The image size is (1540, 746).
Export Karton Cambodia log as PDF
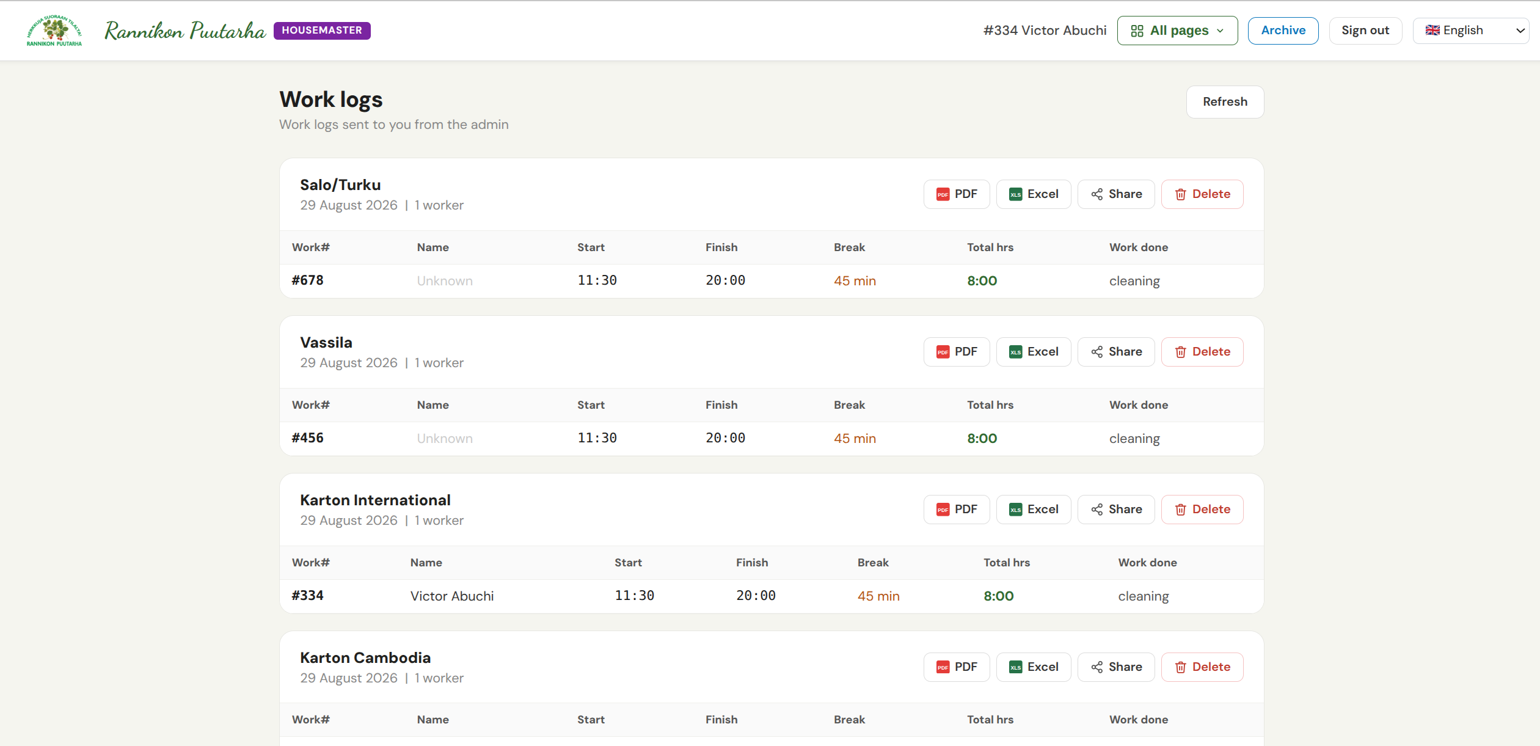pos(957,667)
